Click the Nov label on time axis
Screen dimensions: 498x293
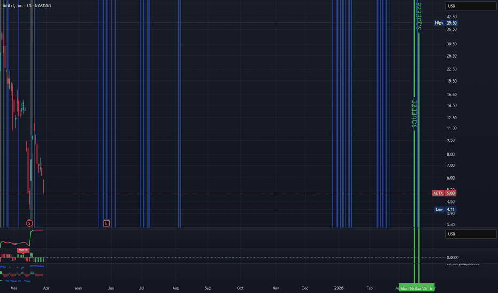click(x=276, y=288)
